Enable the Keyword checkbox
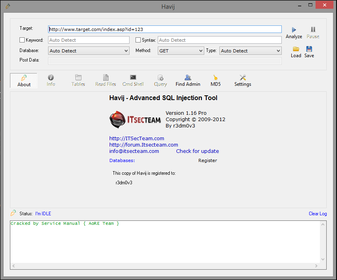This screenshot has width=337, height=280. click(22, 40)
